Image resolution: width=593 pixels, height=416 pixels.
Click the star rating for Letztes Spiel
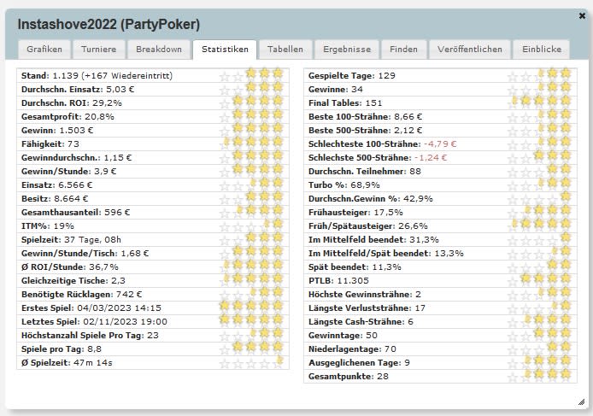[x=251, y=321]
